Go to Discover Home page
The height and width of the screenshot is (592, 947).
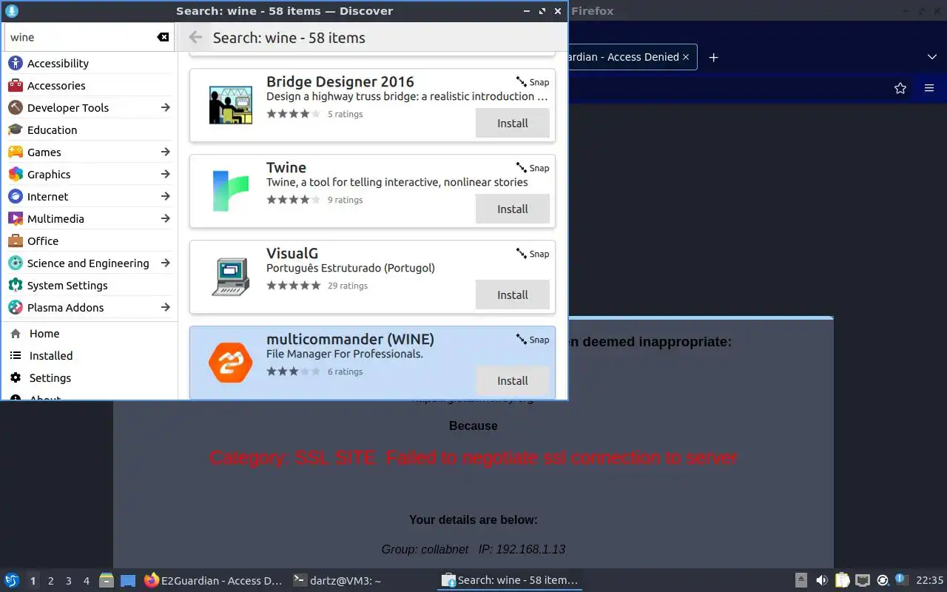[x=89, y=334]
